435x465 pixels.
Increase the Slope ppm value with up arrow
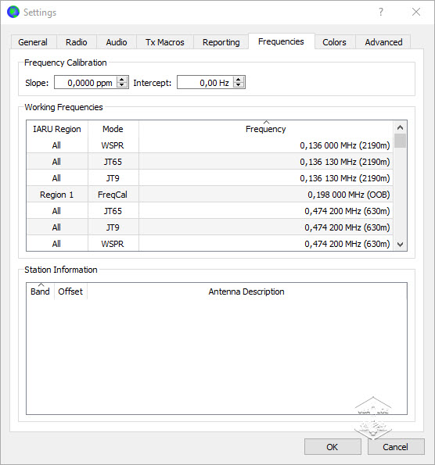(122, 80)
